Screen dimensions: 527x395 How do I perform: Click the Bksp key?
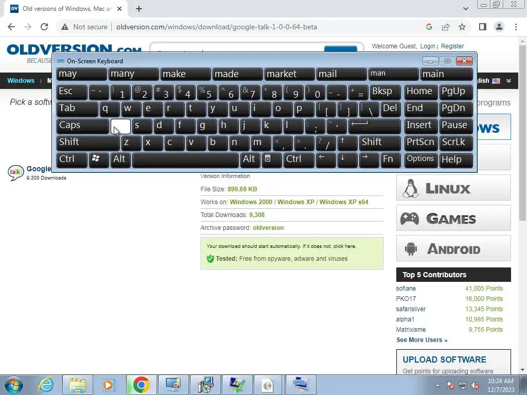tap(385, 93)
